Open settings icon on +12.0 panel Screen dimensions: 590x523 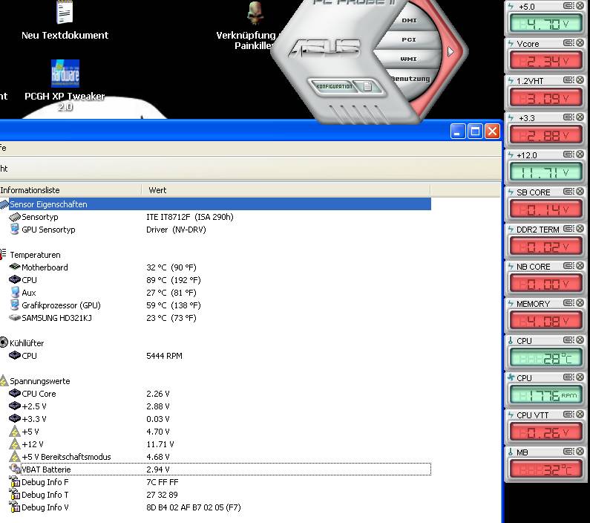[x=568, y=155]
